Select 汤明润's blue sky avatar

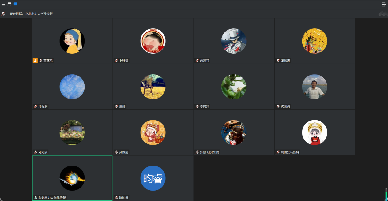(x=72, y=87)
